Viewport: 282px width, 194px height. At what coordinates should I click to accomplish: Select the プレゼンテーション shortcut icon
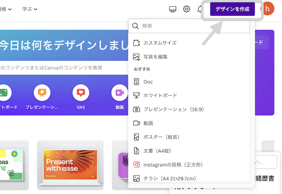pos(42,93)
